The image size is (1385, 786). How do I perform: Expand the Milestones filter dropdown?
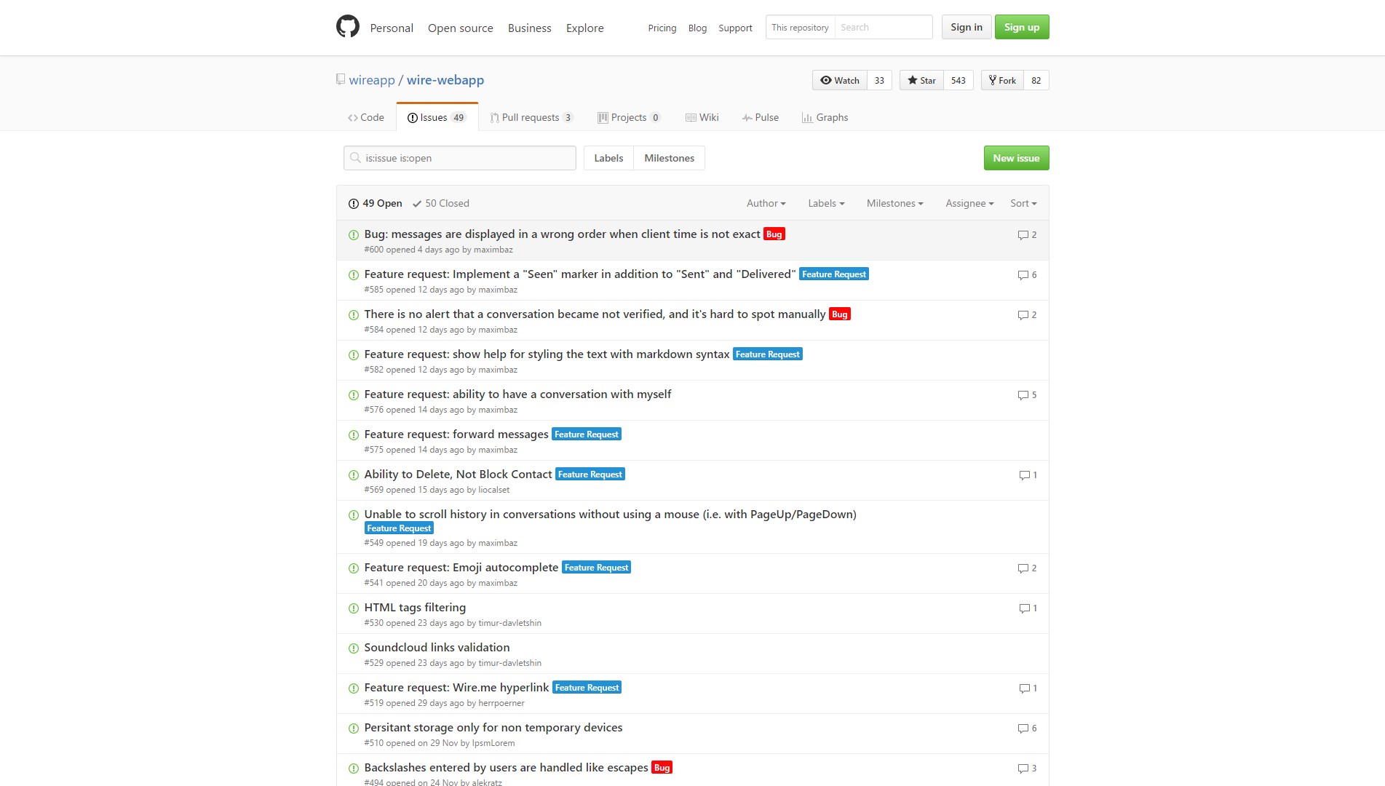coord(894,204)
